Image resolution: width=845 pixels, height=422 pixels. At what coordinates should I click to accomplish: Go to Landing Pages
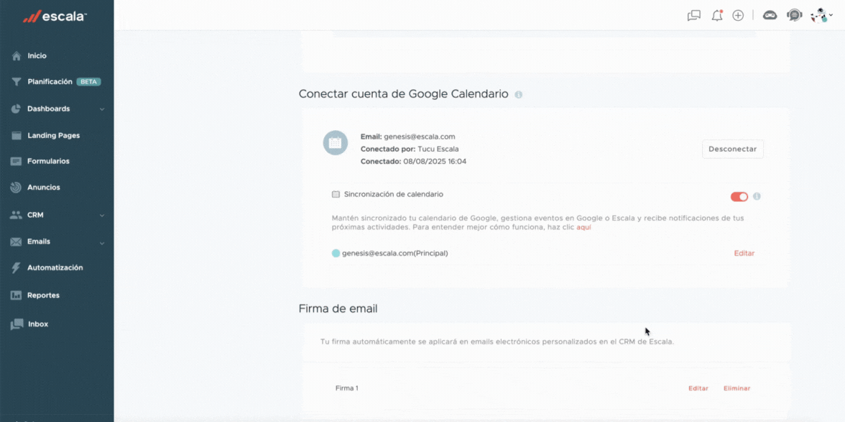(53, 135)
